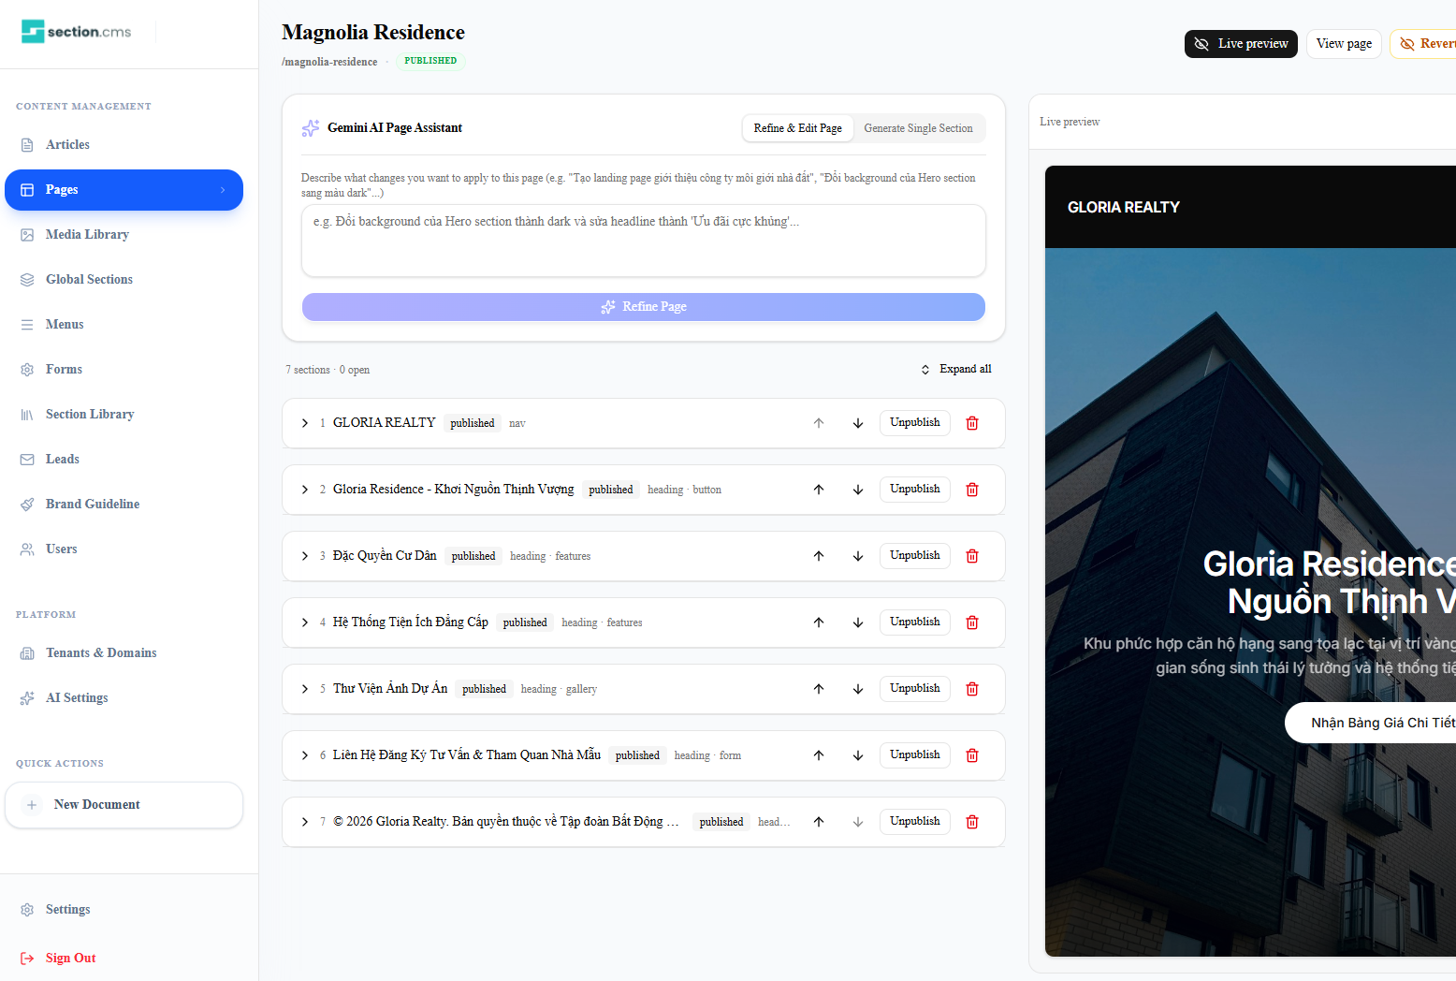1456x981 pixels.
Task: Toggle the Live preview button
Action: point(1241,44)
